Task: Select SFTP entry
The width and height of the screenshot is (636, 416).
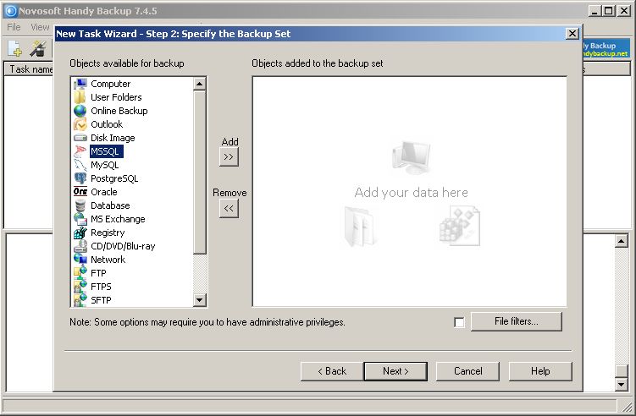Action: pos(101,300)
